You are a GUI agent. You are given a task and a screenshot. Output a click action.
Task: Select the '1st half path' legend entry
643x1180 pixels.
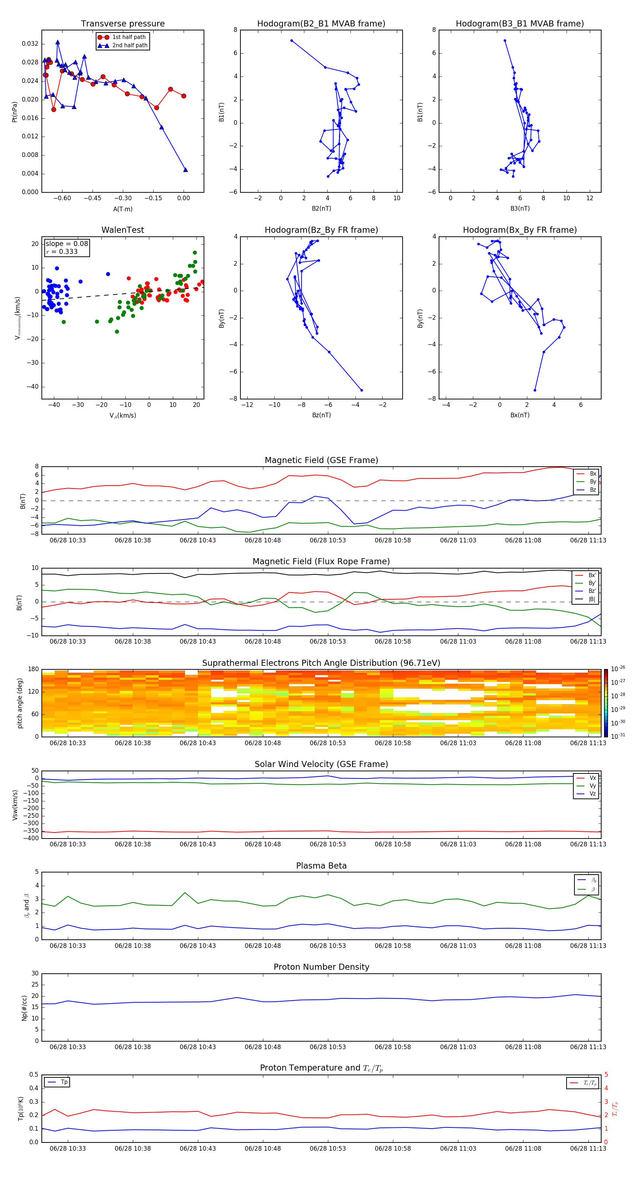point(122,37)
